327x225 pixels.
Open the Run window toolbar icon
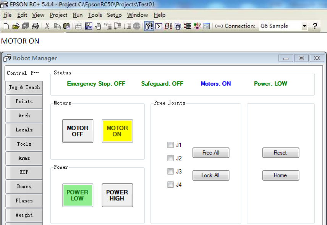click(x=88, y=26)
